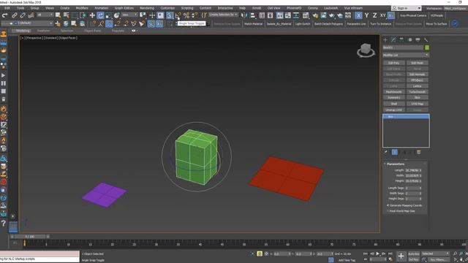The image size is (468, 263).
Task: Click the Light Switch button
Action: [303, 24]
